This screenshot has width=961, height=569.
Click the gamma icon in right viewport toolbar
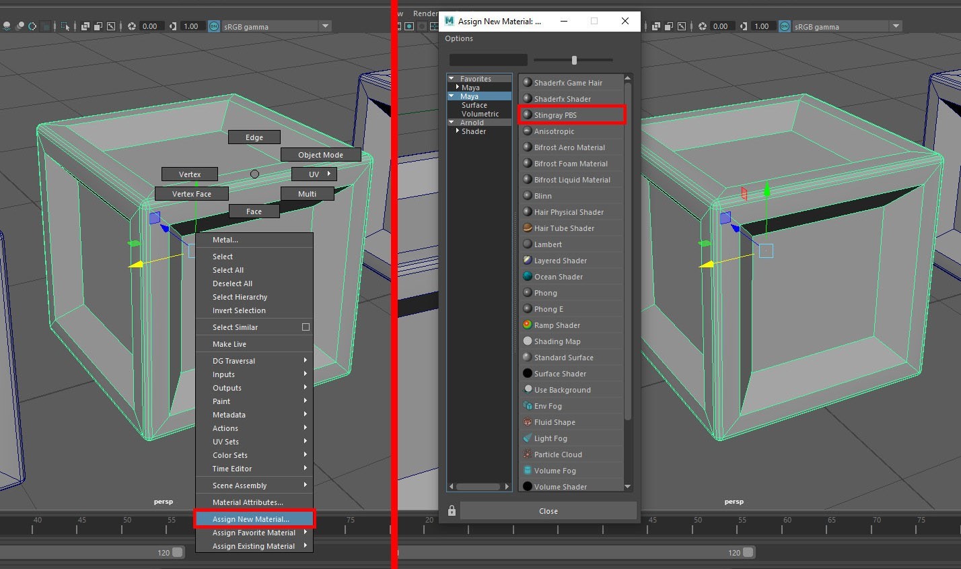click(x=744, y=26)
